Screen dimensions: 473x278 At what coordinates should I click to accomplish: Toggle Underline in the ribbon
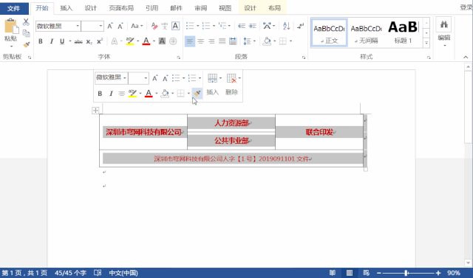click(x=62, y=41)
